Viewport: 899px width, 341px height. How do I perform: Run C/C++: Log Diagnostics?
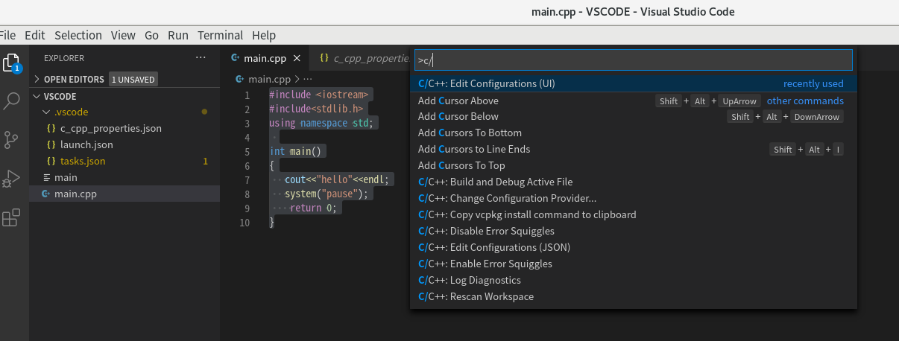coord(635,280)
